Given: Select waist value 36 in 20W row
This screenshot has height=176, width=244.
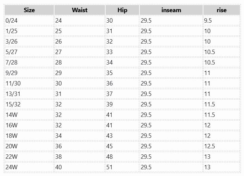Looking at the screenshot, I should (59, 146).
